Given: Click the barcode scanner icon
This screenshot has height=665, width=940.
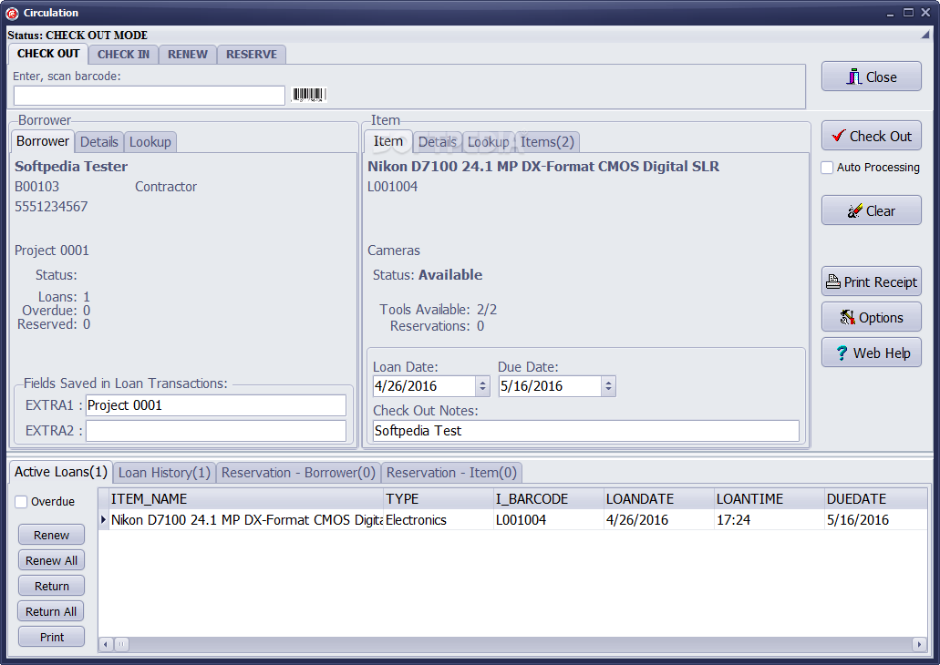Looking at the screenshot, I should 309,95.
